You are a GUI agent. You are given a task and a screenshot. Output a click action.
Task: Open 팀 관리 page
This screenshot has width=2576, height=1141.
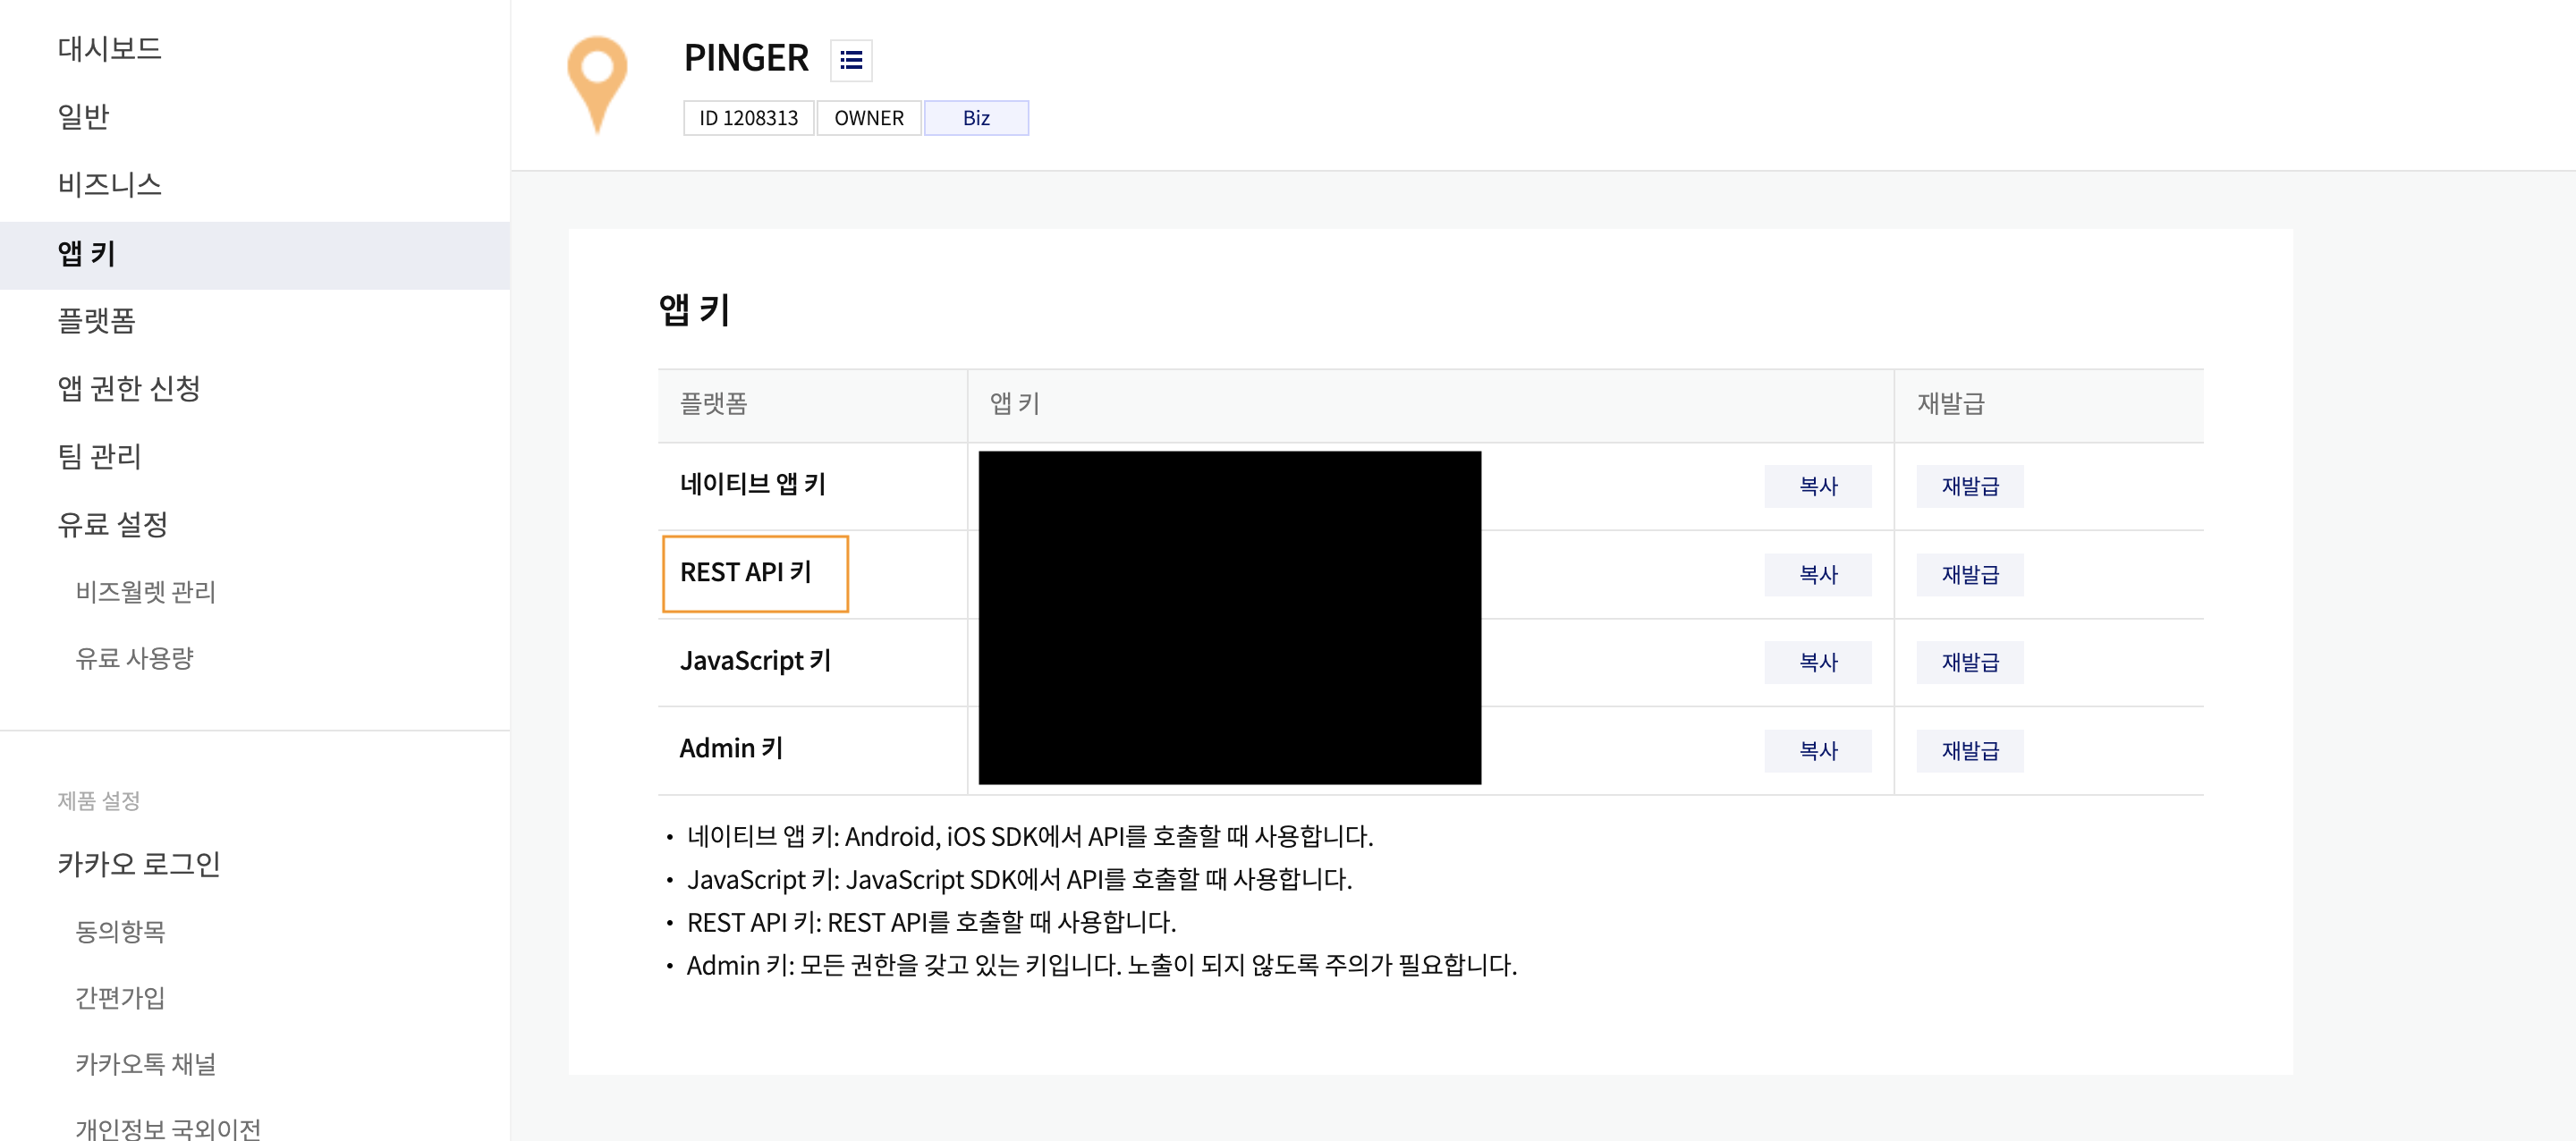99,456
